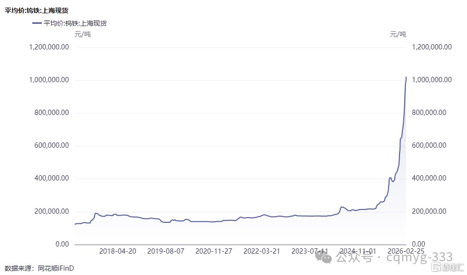
Task: Select the 2018-04-20 axis label
Action: (117, 251)
